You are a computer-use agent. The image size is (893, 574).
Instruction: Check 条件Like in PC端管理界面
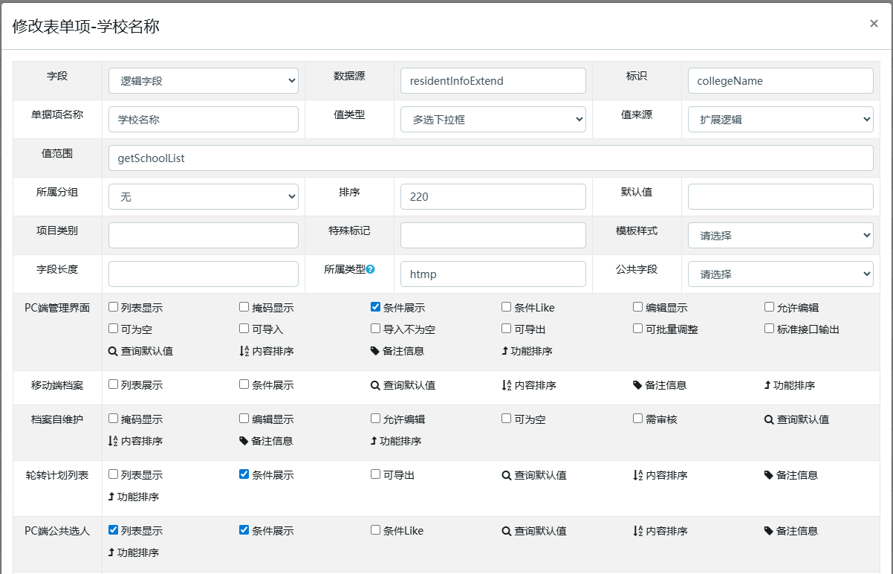point(506,307)
